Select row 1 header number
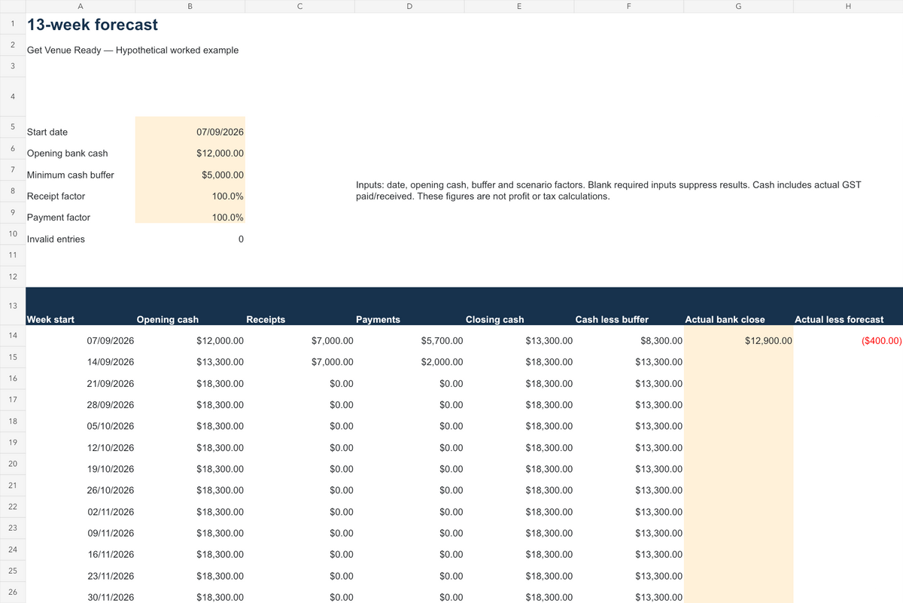The width and height of the screenshot is (903, 603). (13, 23)
